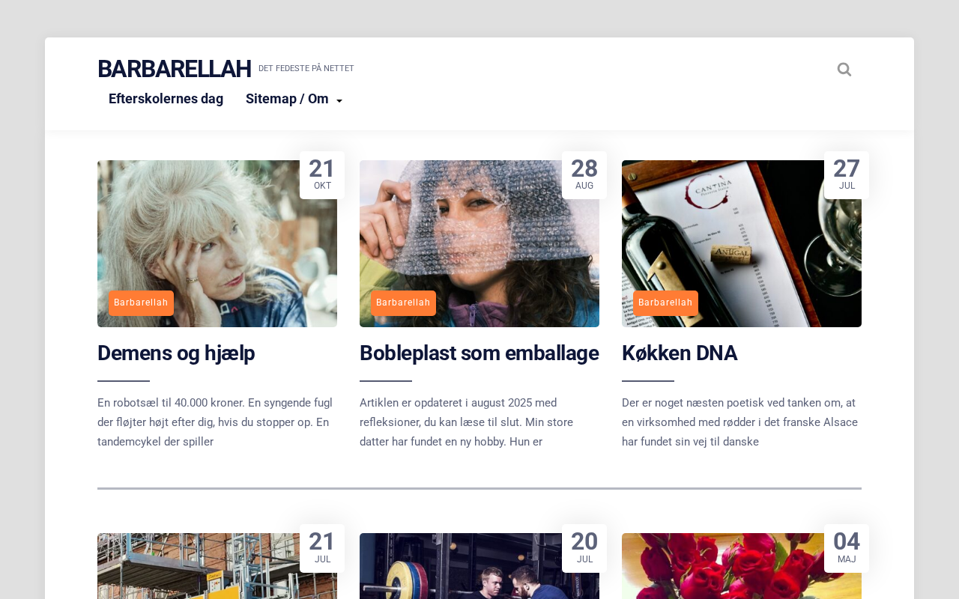The width and height of the screenshot is (959, 599).
Task: Click the 27 JUL date badge
Action: point(847,175)
